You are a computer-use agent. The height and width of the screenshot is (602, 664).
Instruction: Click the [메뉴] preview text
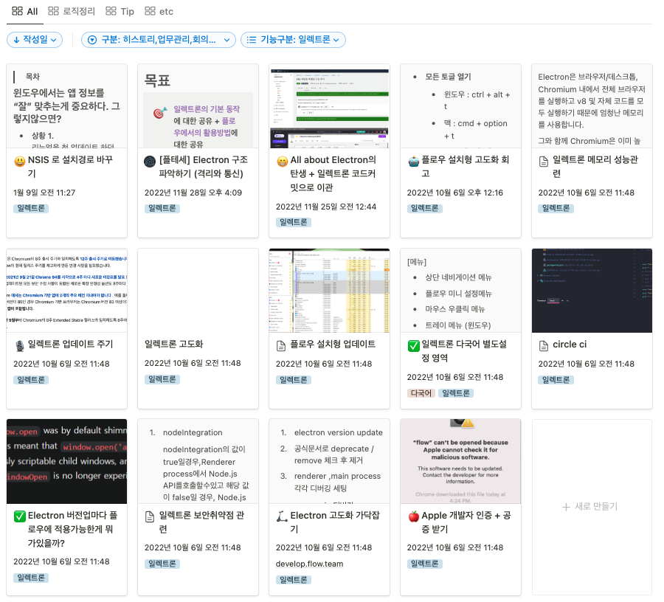click(417, 262)
